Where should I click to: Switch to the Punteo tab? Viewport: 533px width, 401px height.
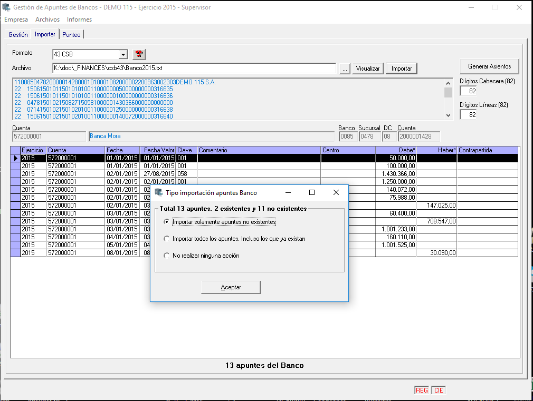tap(71, 35)
